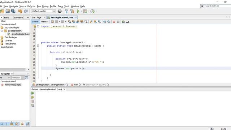Click Shift Line Left editor icon

[x=105, y=22]
